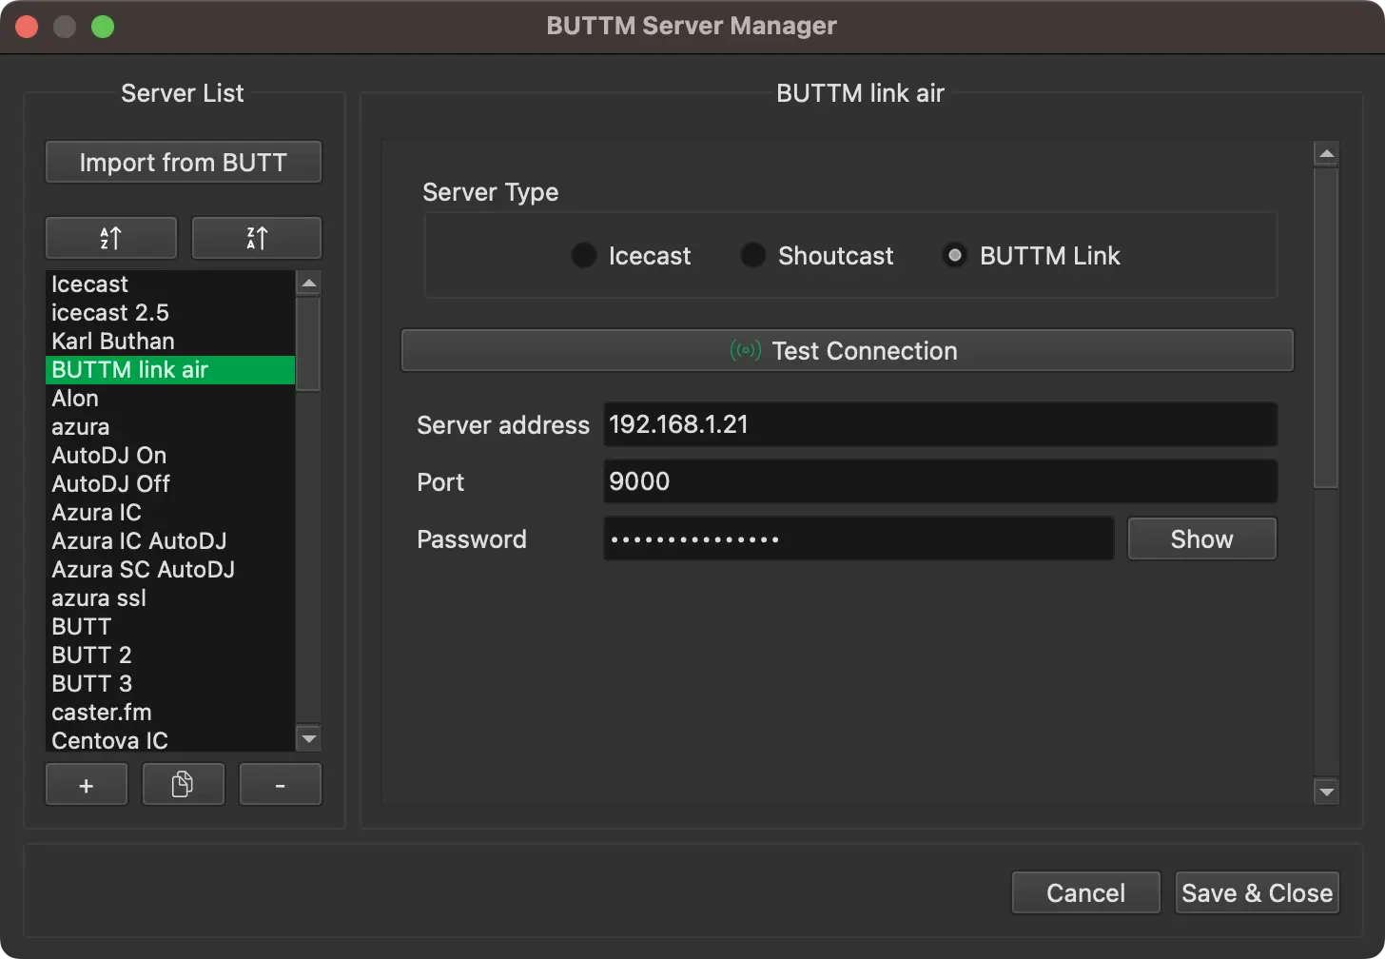Edit the Server address field

click(x=940, y=424)
